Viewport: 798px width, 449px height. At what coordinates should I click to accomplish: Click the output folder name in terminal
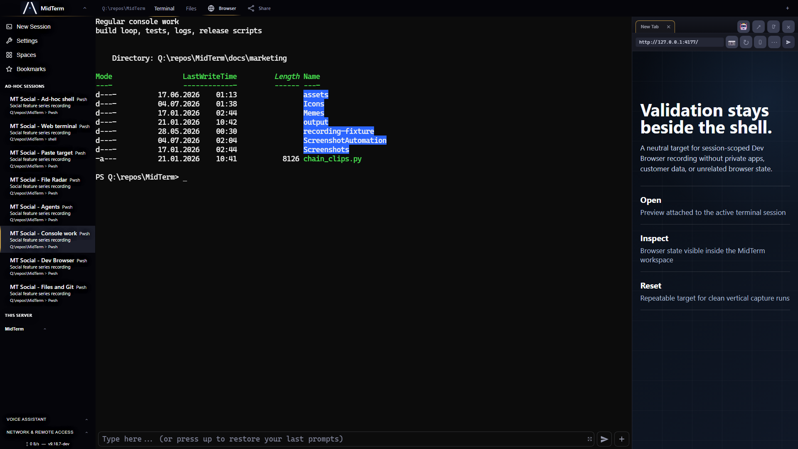click(x=315, y=122)
